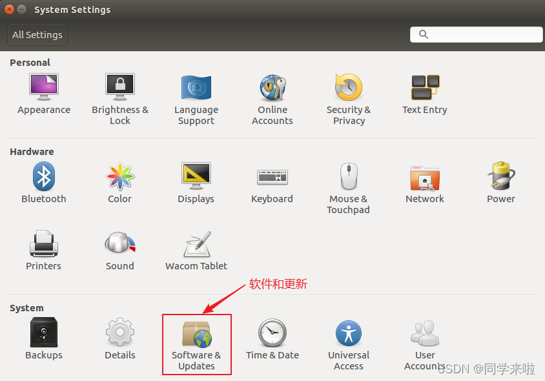The image size is (545, 381).
Task: Close the System Settings window
Action: click(10, 10)
